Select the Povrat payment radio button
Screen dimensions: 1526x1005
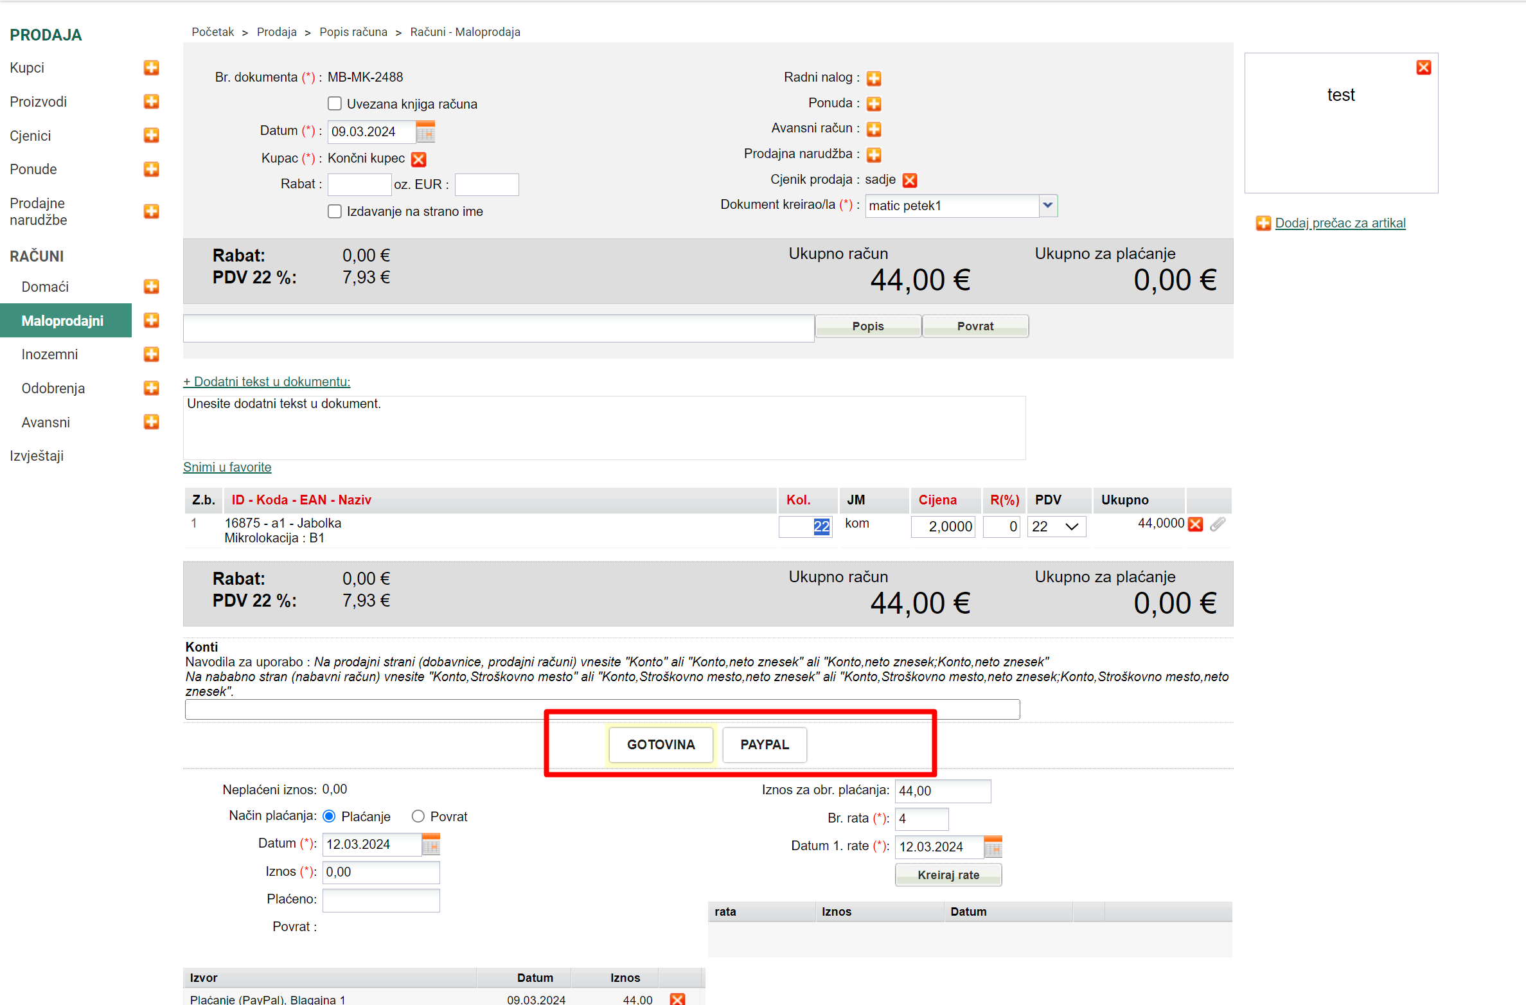pyautogui.click(x=418, y=816)
